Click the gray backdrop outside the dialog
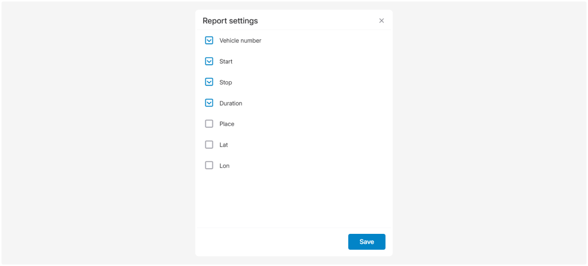This screenshot has width=588, height=266. pos(98,132)
